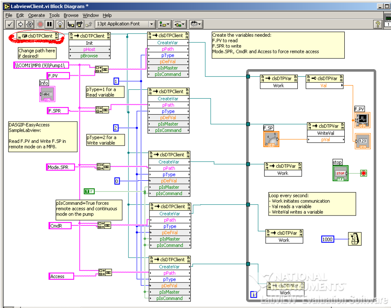Click the pVal parameter of WriteVal node
Screen dimensions: 391x308
[326, 139]
